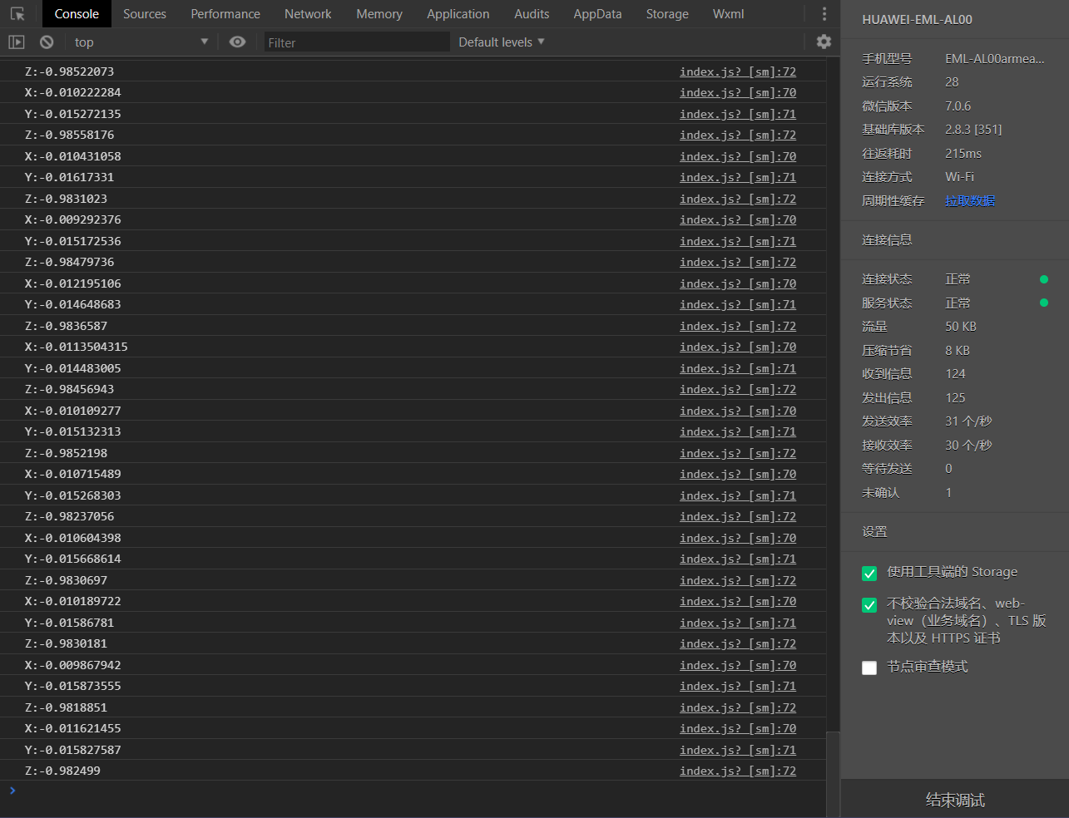Open source link for Z:-0.98558176

click(738, 135)
